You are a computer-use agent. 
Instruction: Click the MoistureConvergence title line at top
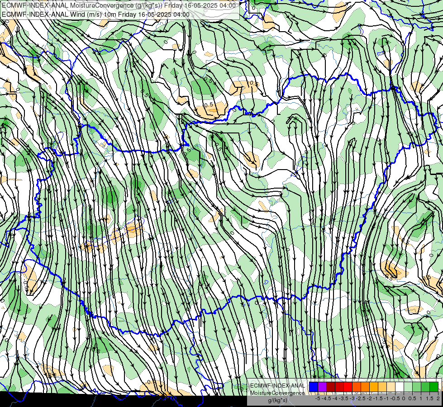pos(119,5)
